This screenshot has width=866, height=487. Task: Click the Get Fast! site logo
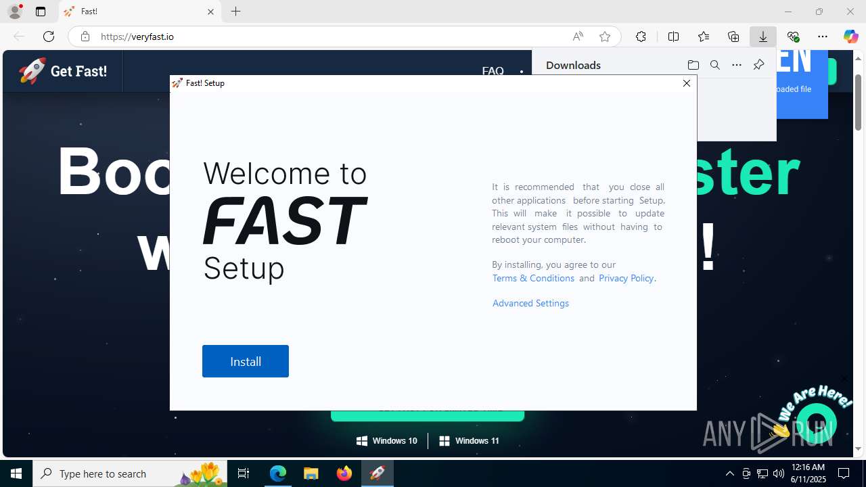point(63,71)
